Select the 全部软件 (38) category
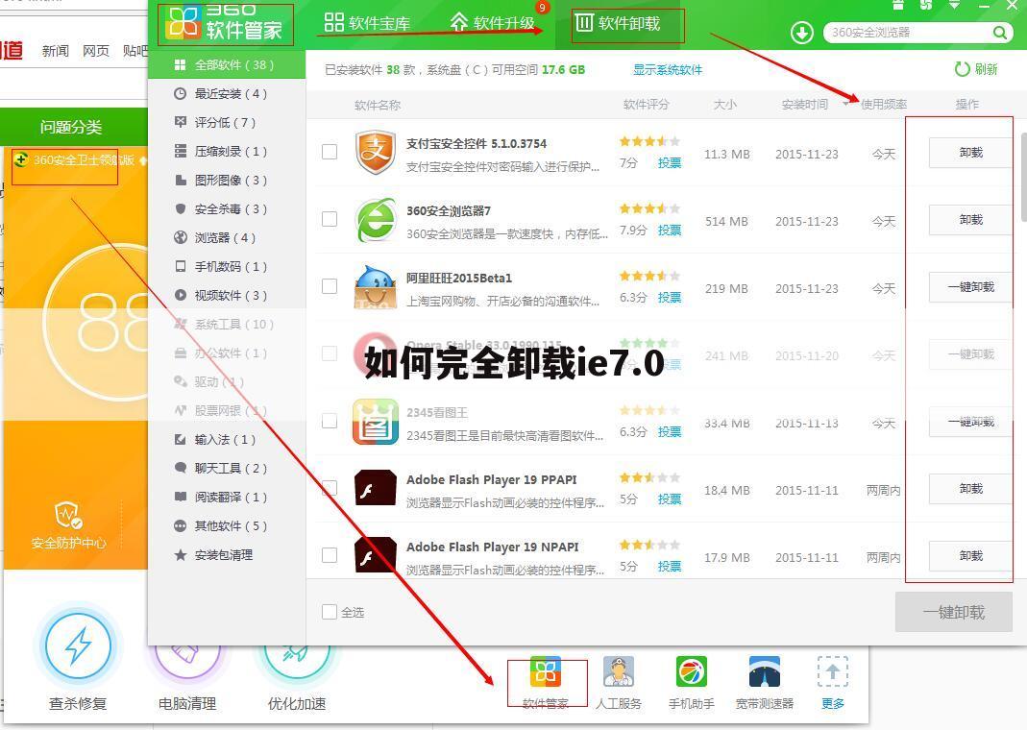 tap(227, 64)
